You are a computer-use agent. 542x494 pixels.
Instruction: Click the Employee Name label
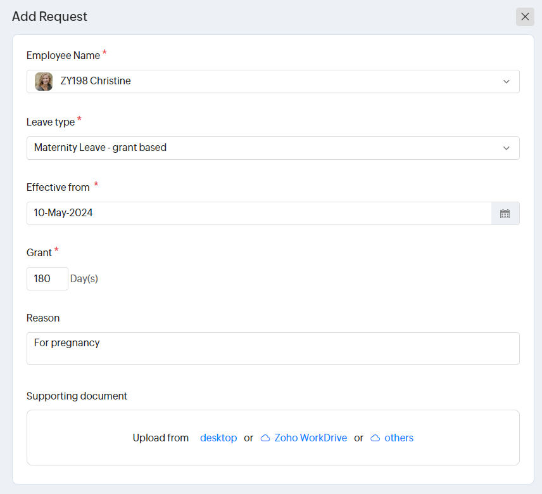click(63, 56)
